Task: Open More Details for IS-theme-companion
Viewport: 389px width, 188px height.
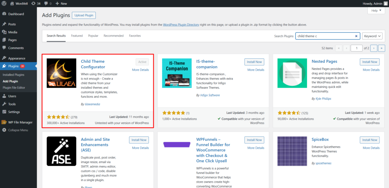Action: (256, 70)
